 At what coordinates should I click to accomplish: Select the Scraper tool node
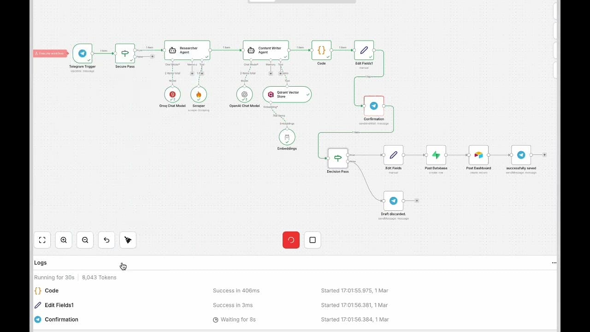pyautogui.click(x=199, y=95)
